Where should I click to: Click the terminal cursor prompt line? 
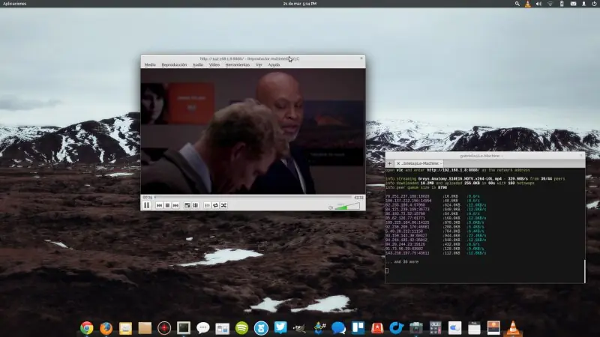pos(387,270)
